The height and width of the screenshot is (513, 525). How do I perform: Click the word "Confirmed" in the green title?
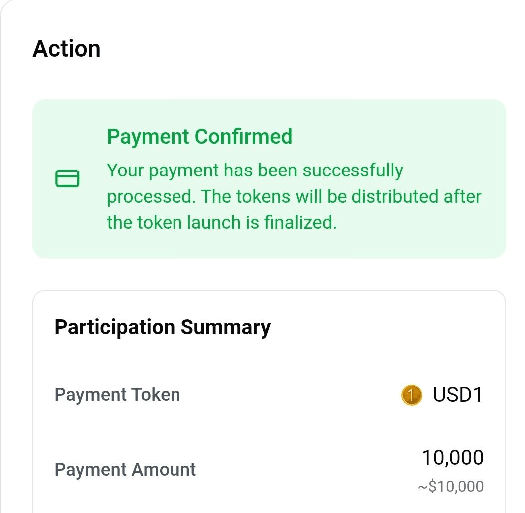point(244,137)
